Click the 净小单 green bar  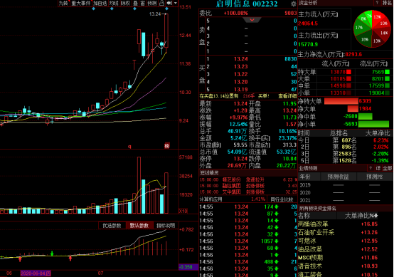(373, 124)
